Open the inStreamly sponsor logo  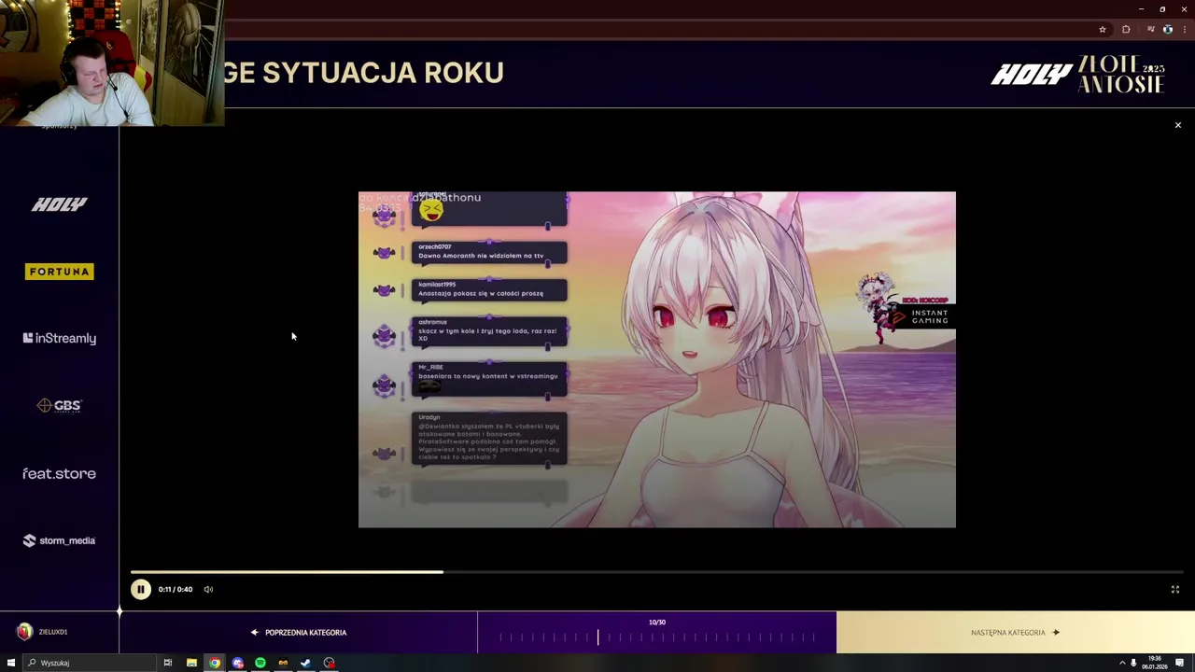(60, 338)
